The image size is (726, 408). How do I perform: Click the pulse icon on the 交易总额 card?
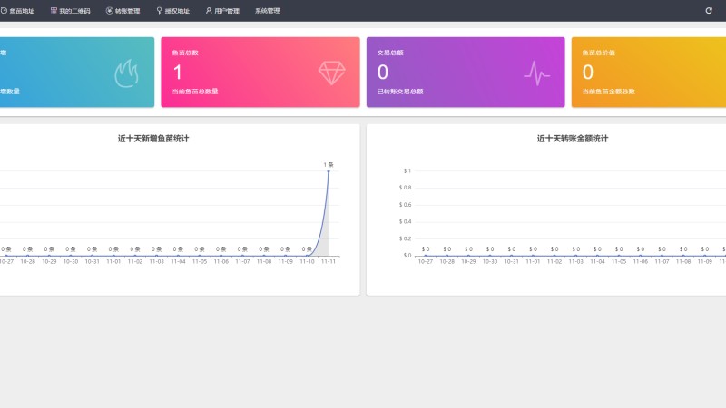(536, 73)
